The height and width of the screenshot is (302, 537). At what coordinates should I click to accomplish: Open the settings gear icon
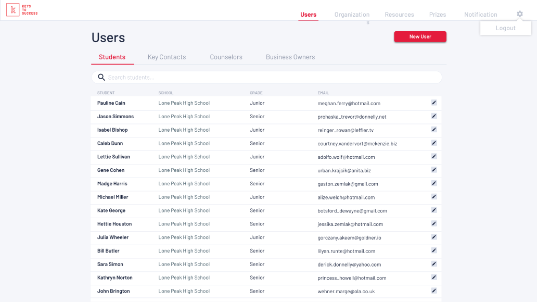[519, 14]
